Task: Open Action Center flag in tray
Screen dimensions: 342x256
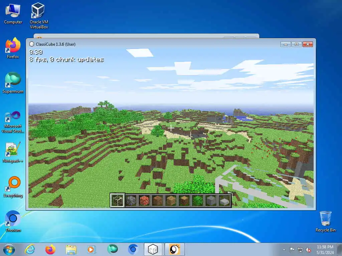Action: point(292,249)
